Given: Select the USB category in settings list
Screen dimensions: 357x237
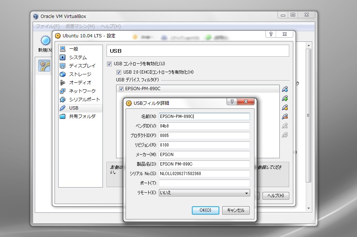Looking at the screenshot, I should (80, 108).
